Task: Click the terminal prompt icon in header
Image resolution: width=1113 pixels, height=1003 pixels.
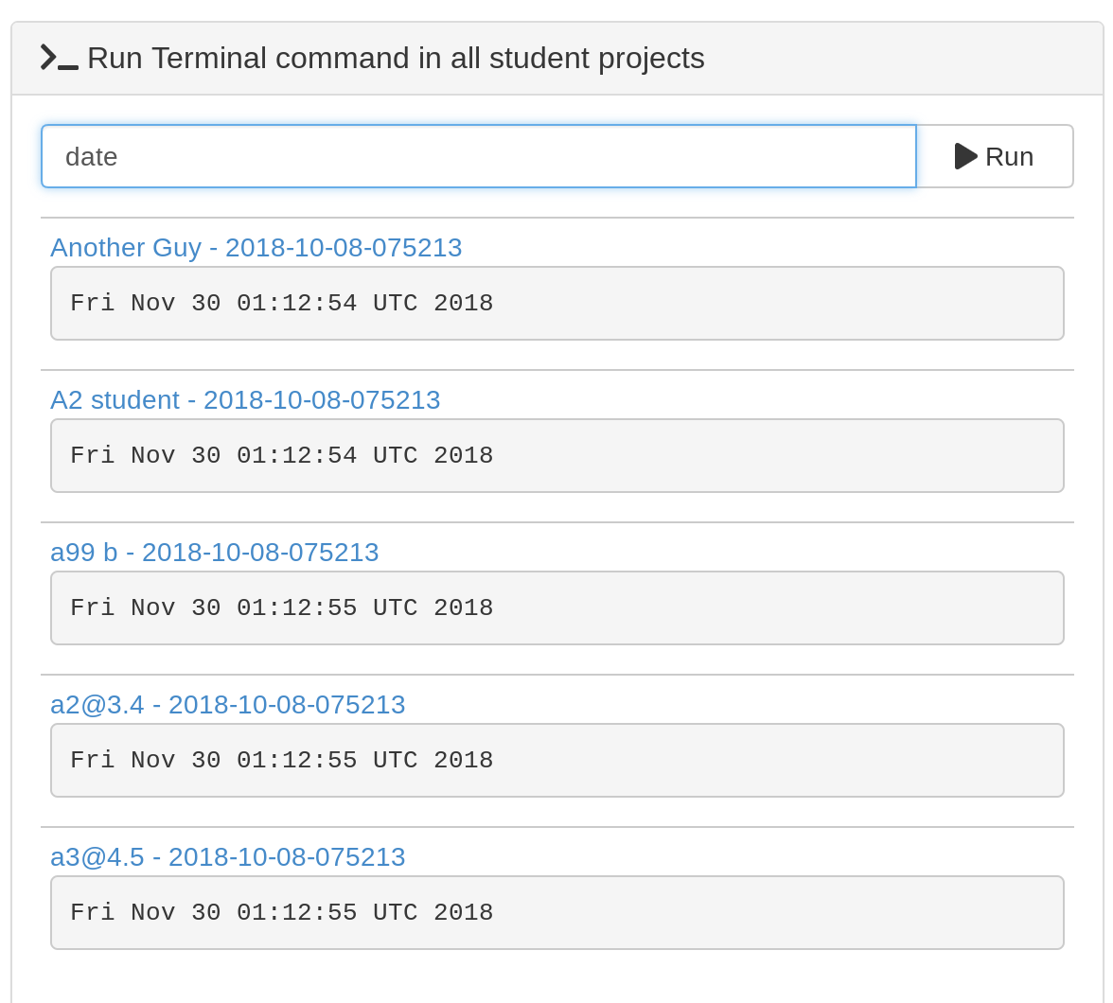Action: pyautogui.click(x=59, y=58)
